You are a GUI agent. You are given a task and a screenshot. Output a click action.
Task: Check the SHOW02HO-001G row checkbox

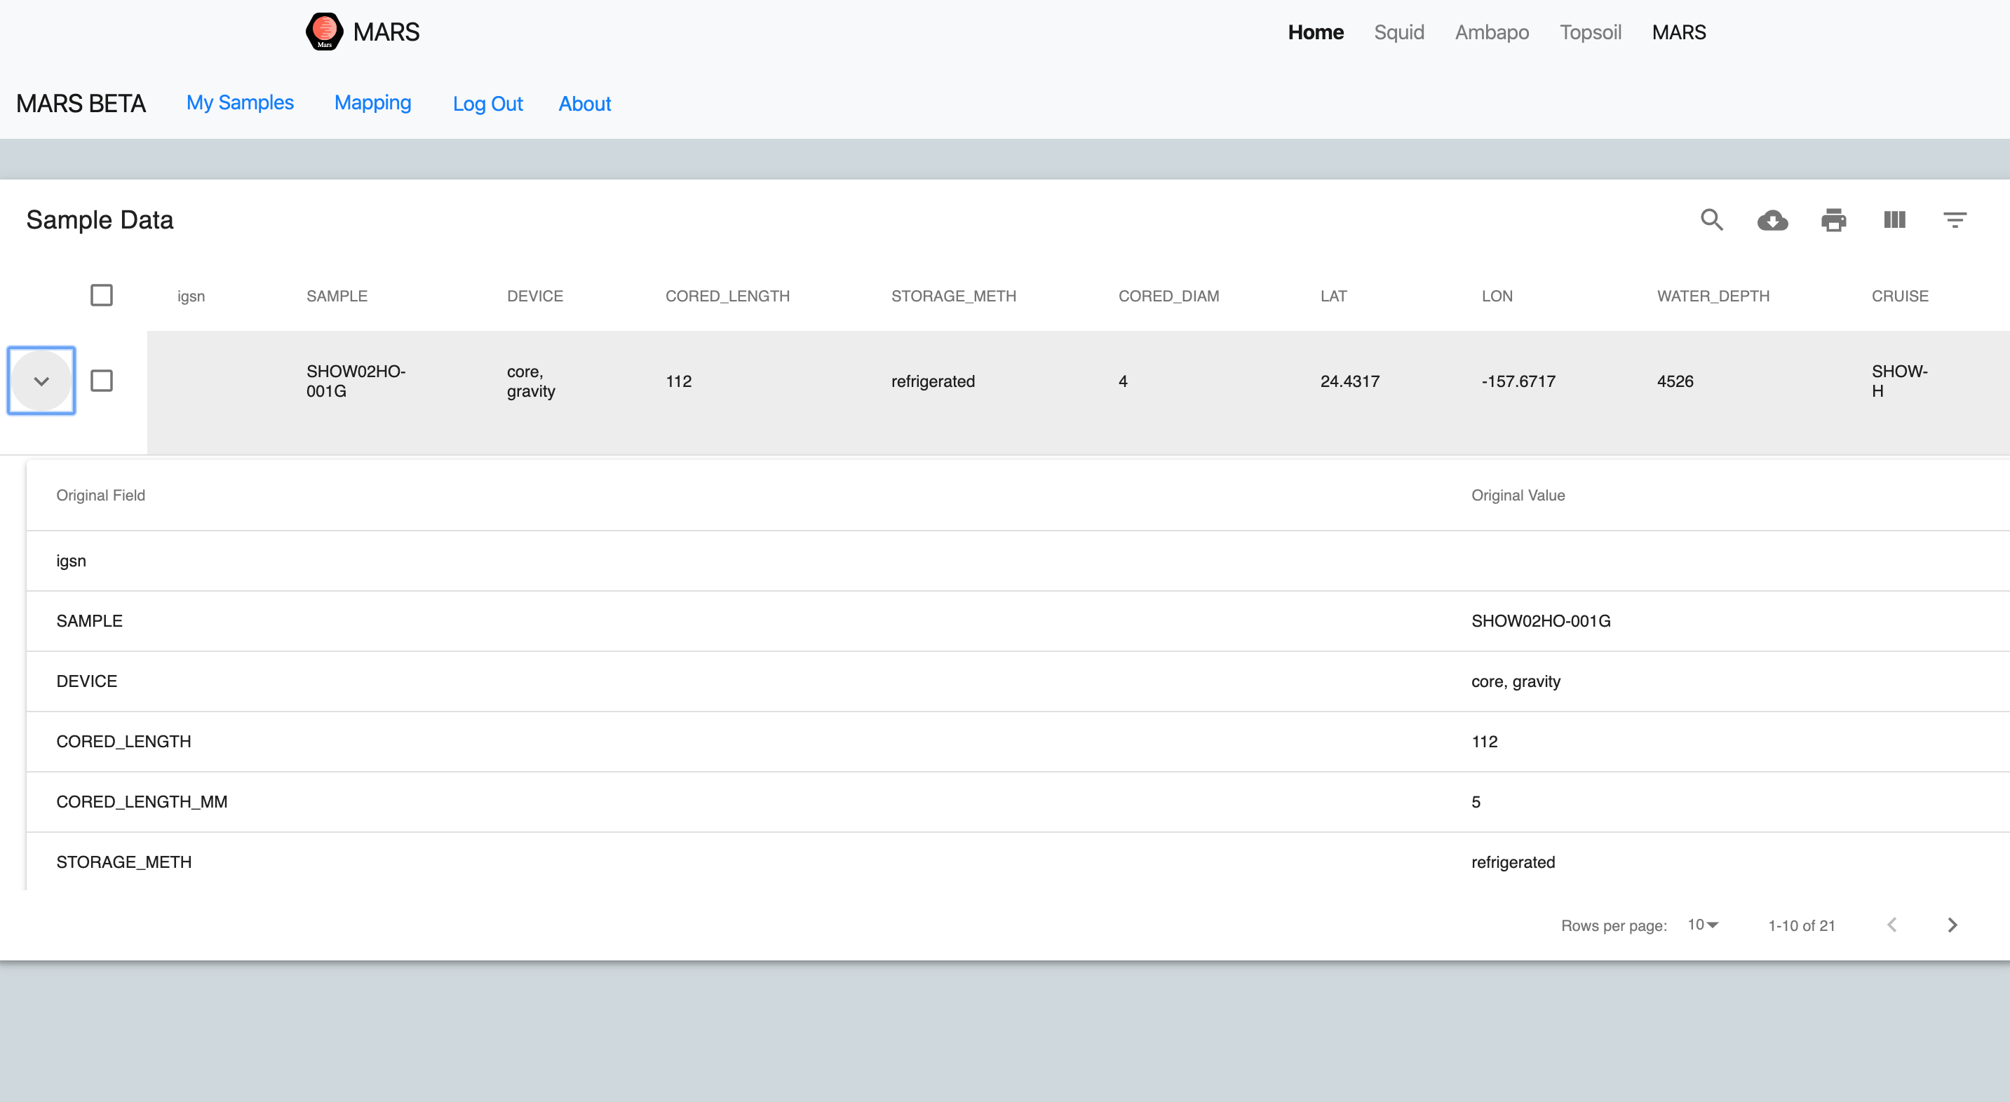pos(102,381)
